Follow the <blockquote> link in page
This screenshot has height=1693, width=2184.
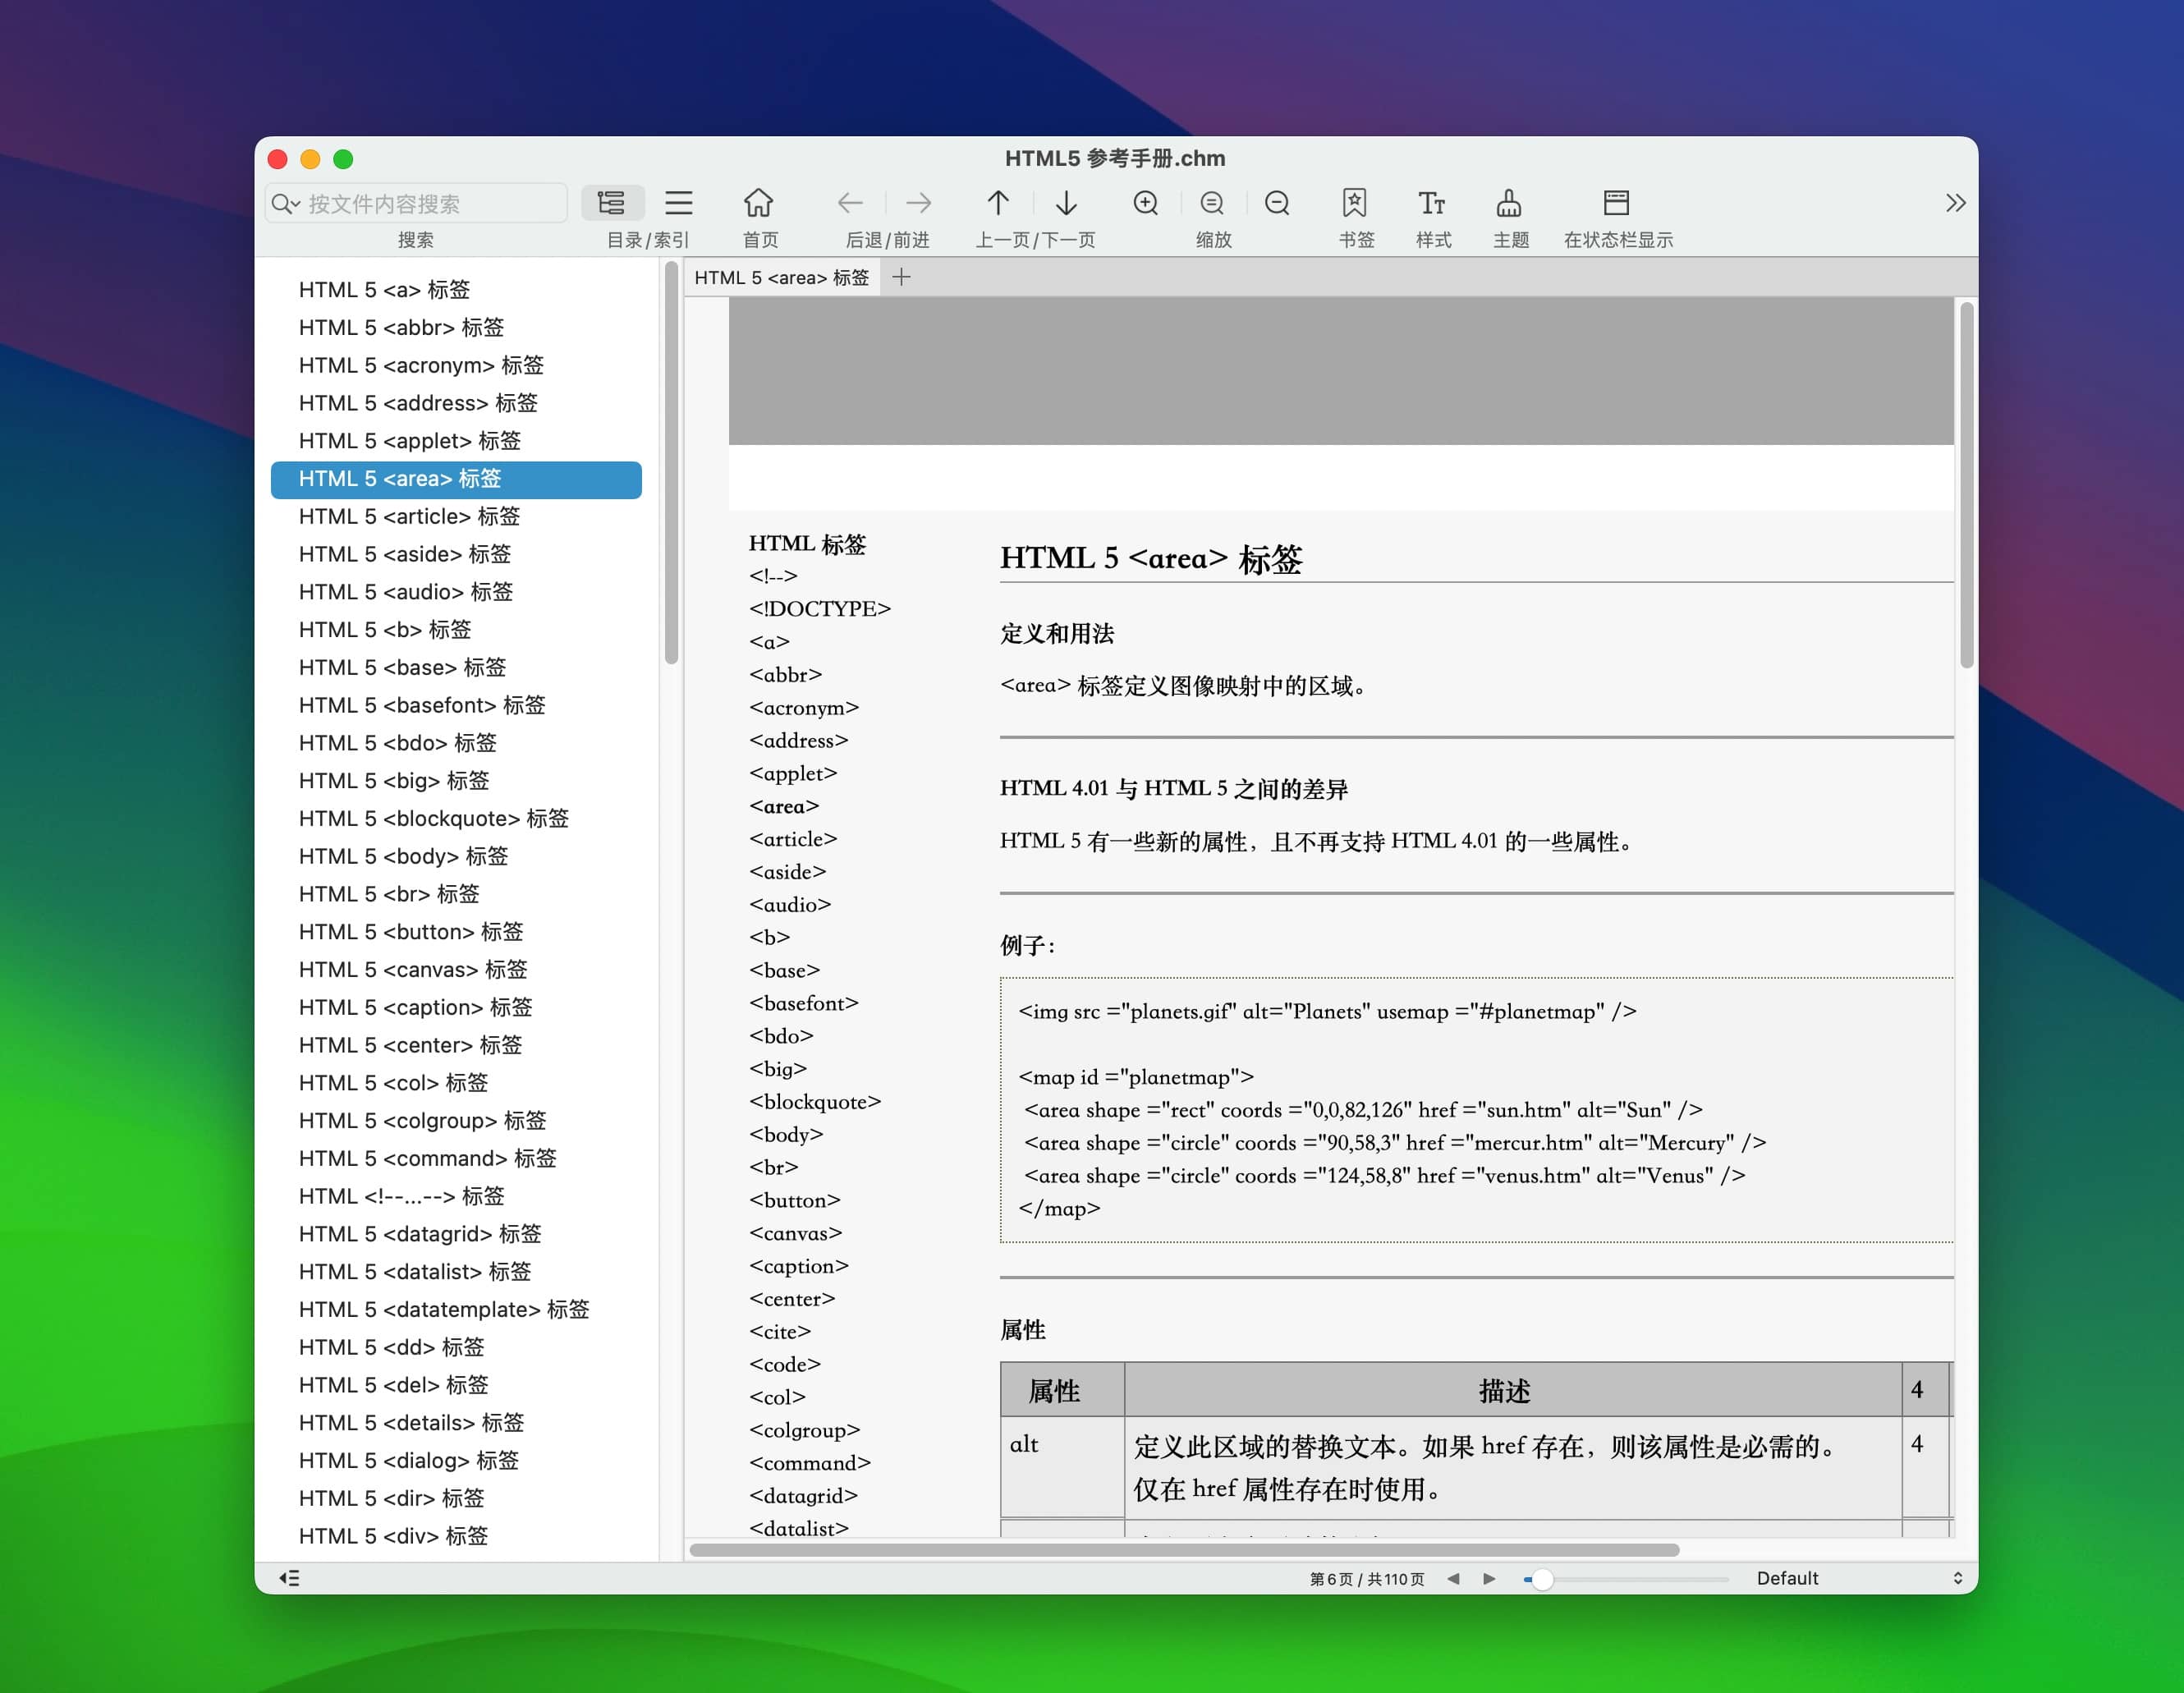815,1102
